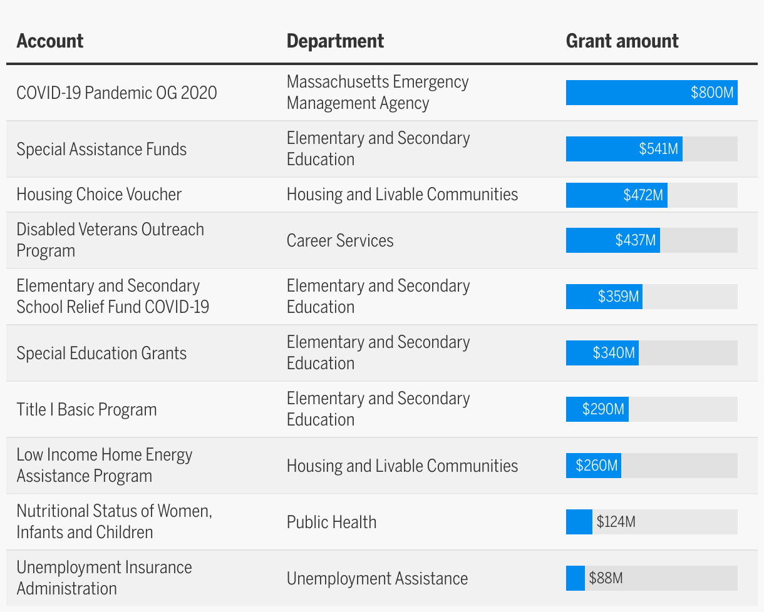Screen dimensions: 764x612
Task: Click the Special Assistance Funds account
Action: point(101,150)
